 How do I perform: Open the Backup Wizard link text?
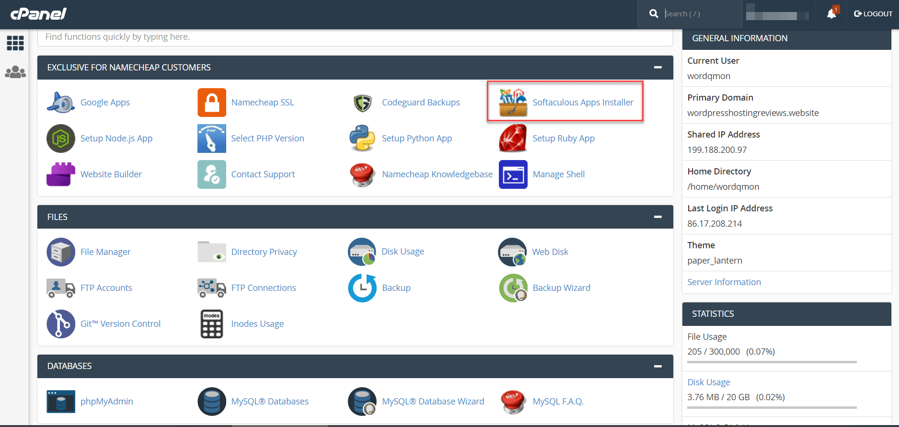pyautogui.click(x=562, y=288)
